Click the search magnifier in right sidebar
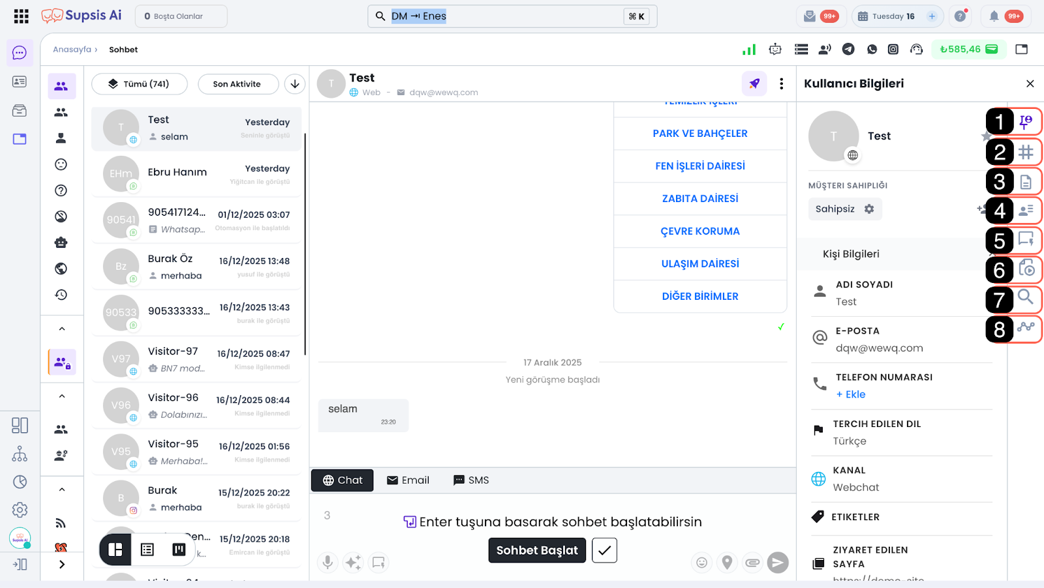The image size is (1044, 588). pos(1026,298)
